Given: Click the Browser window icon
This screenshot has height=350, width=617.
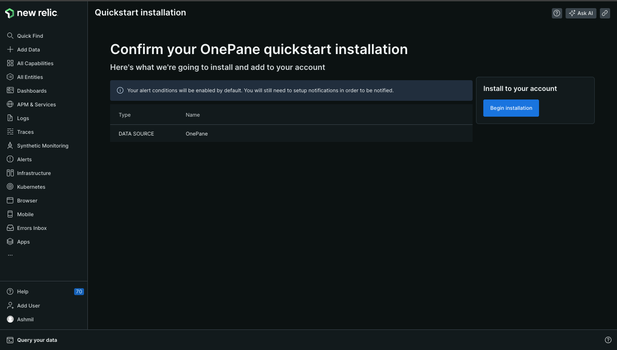Looking at the screenshot, I should point(10,200).
